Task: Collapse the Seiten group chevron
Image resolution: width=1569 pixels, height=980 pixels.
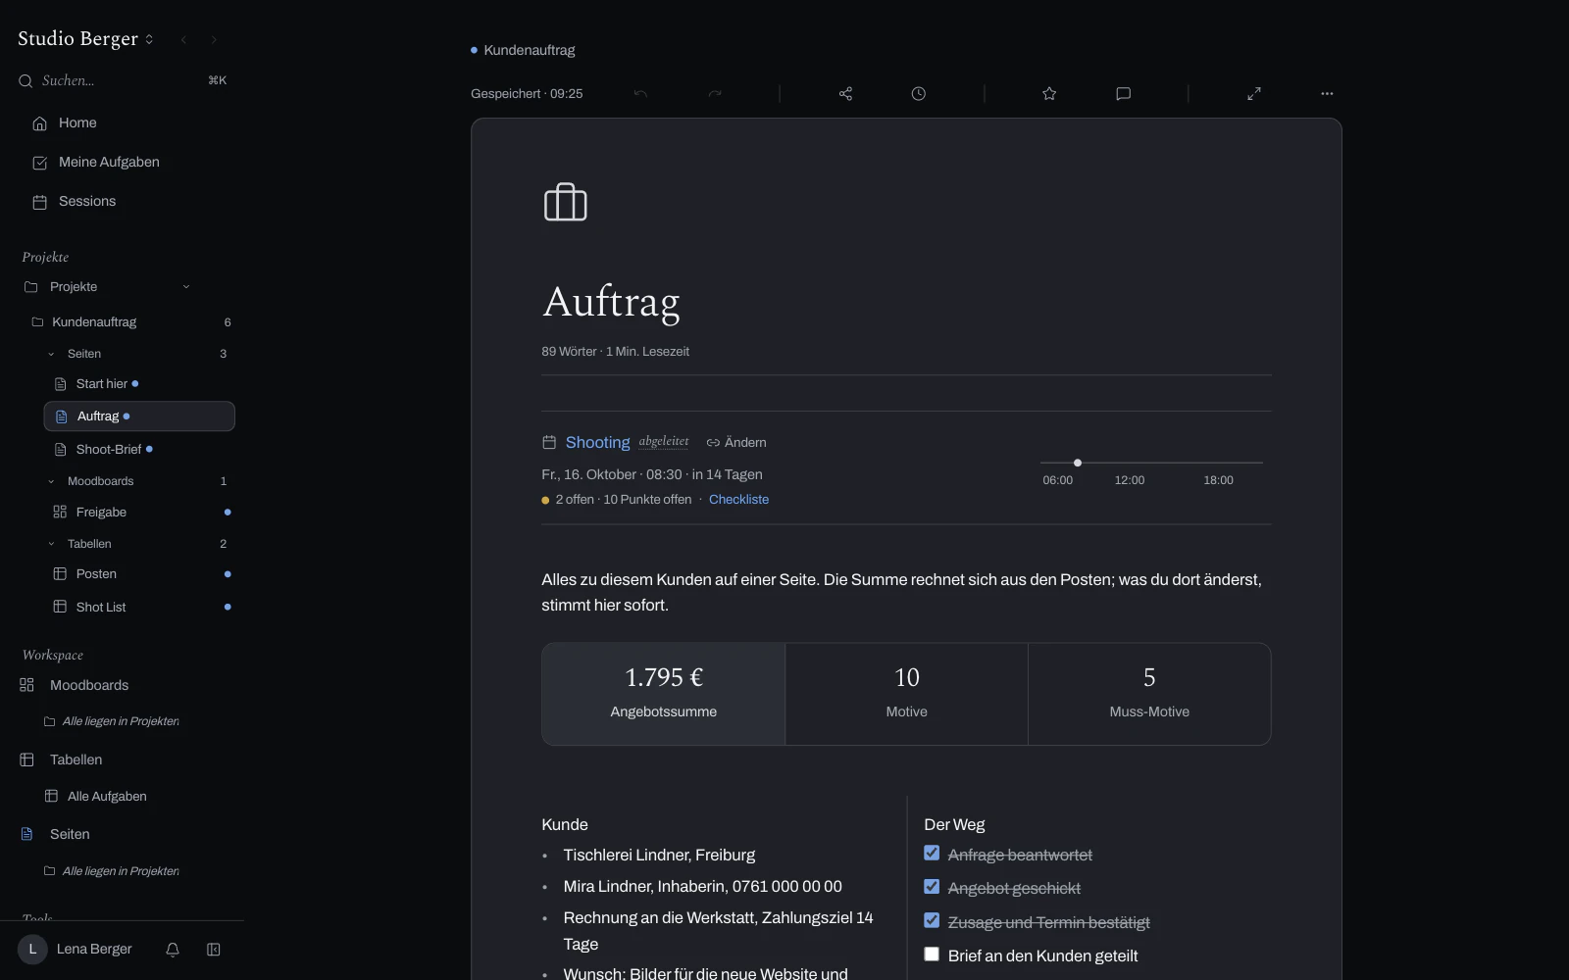Action: [x=51, y=354]
